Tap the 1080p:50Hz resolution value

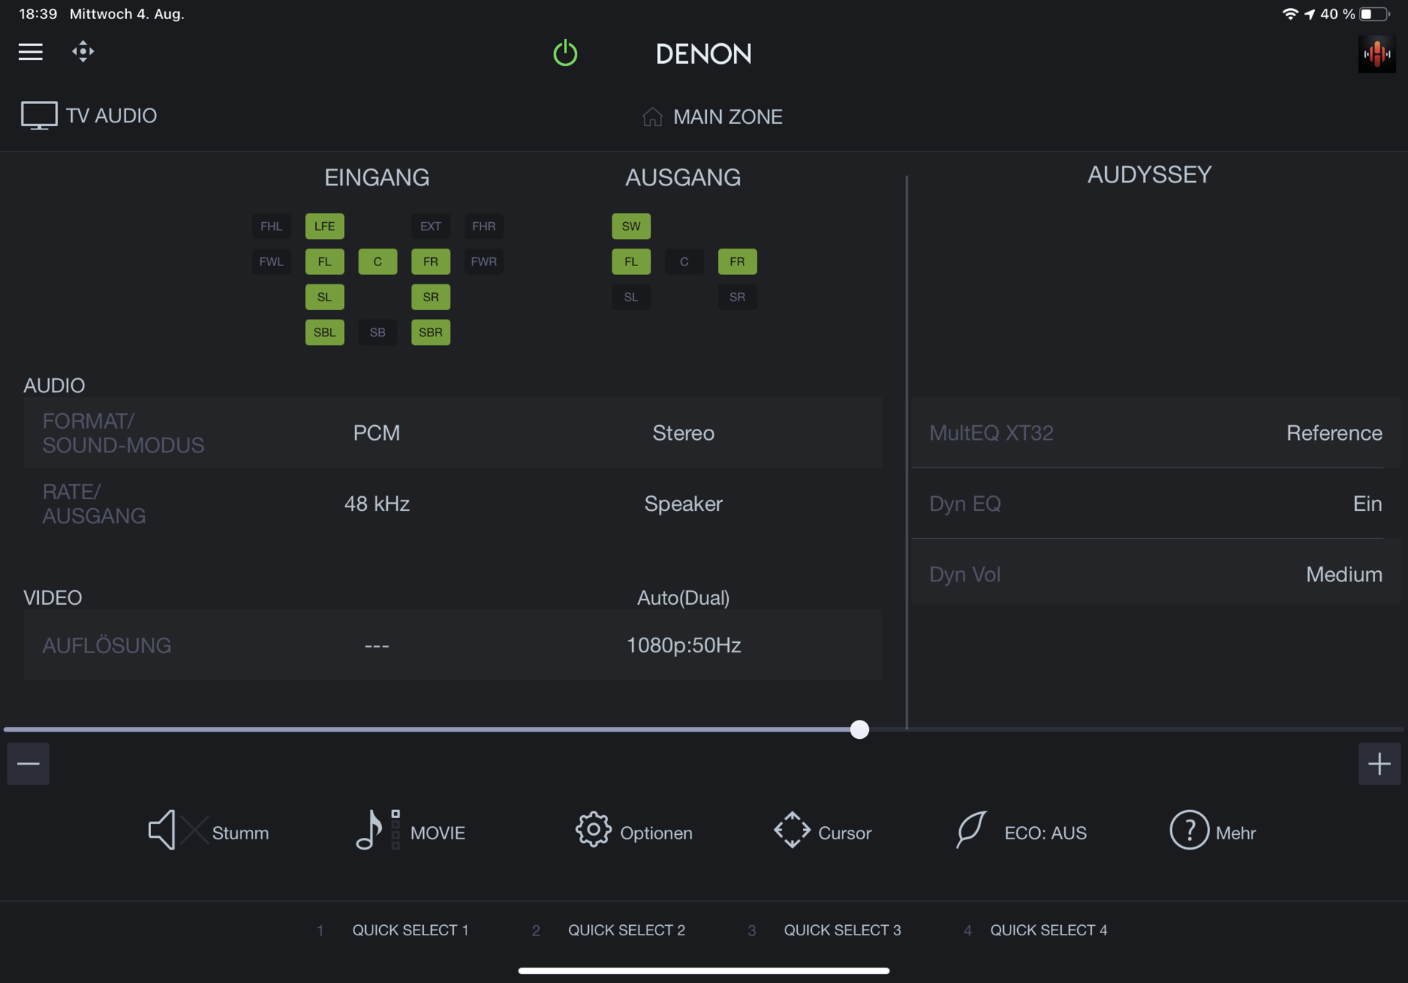click(x=683, y=645)
